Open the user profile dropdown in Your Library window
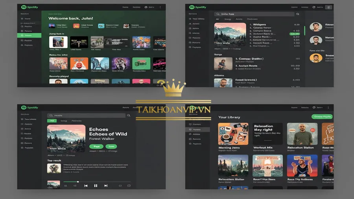 coord(317,108)
